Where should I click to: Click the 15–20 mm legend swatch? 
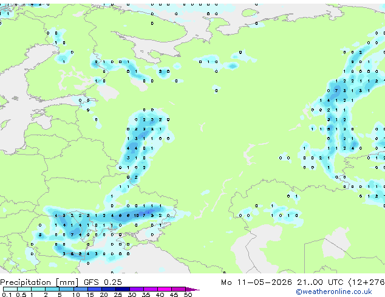click(x=94, y=289)
